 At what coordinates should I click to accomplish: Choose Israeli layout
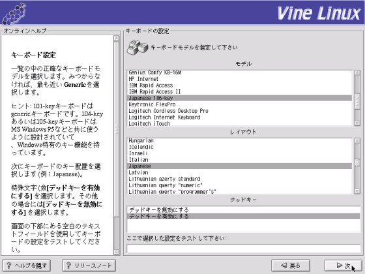coord(239,153)
